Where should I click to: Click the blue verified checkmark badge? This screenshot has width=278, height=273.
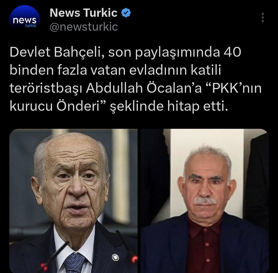coord(126,13)
